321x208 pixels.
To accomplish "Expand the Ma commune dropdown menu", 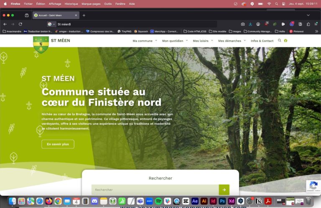I will [x=145, y=41].
